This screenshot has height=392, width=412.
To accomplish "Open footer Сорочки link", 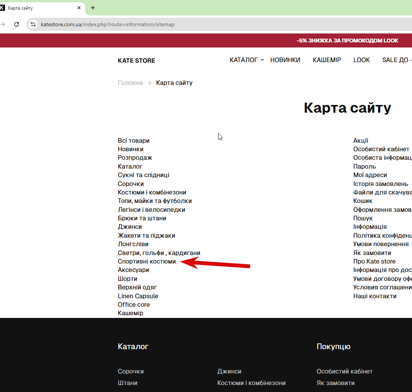I will (x=131, y=371).
